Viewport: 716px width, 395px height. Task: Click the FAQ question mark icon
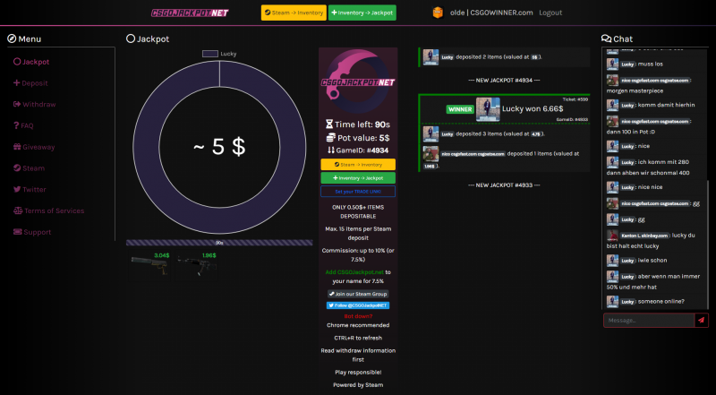16,125
